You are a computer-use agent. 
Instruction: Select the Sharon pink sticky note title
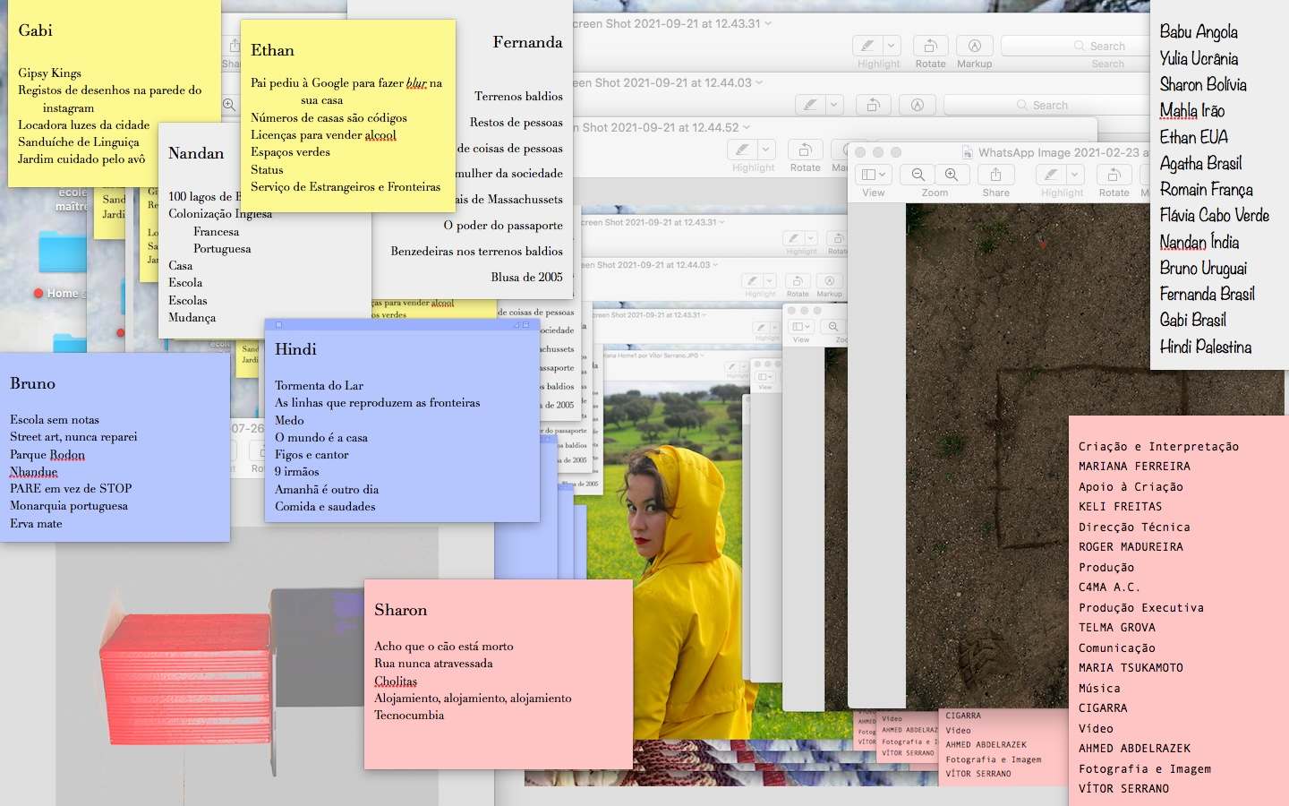(400, 610)
